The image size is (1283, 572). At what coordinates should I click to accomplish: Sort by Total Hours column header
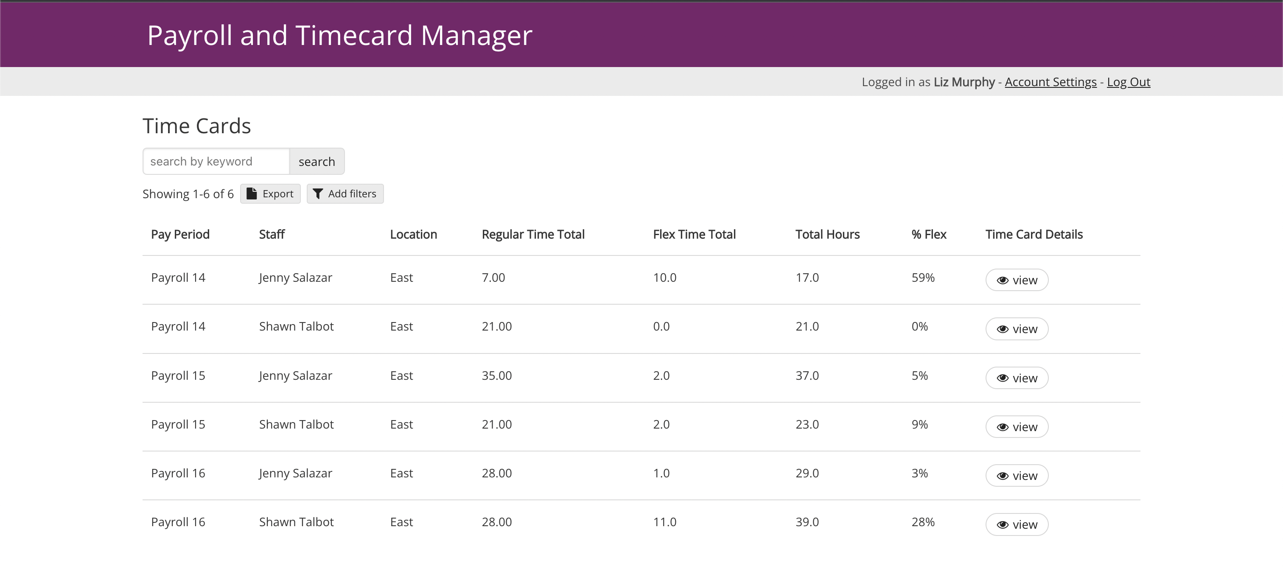point(827,234)
